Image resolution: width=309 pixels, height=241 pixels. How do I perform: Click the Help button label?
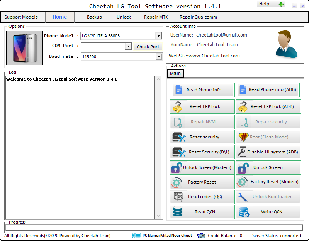[264, 4]
